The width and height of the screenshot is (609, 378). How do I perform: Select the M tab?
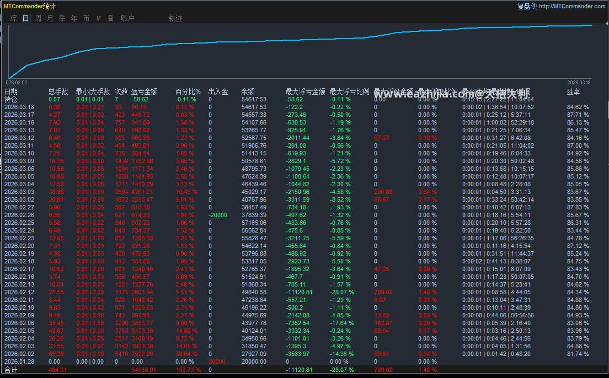99,18
